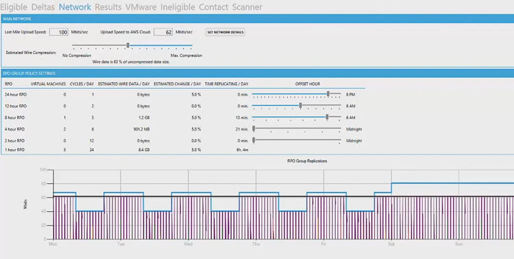
Task: Click the RPO Group Replications chart title
Action: point(307,161)
